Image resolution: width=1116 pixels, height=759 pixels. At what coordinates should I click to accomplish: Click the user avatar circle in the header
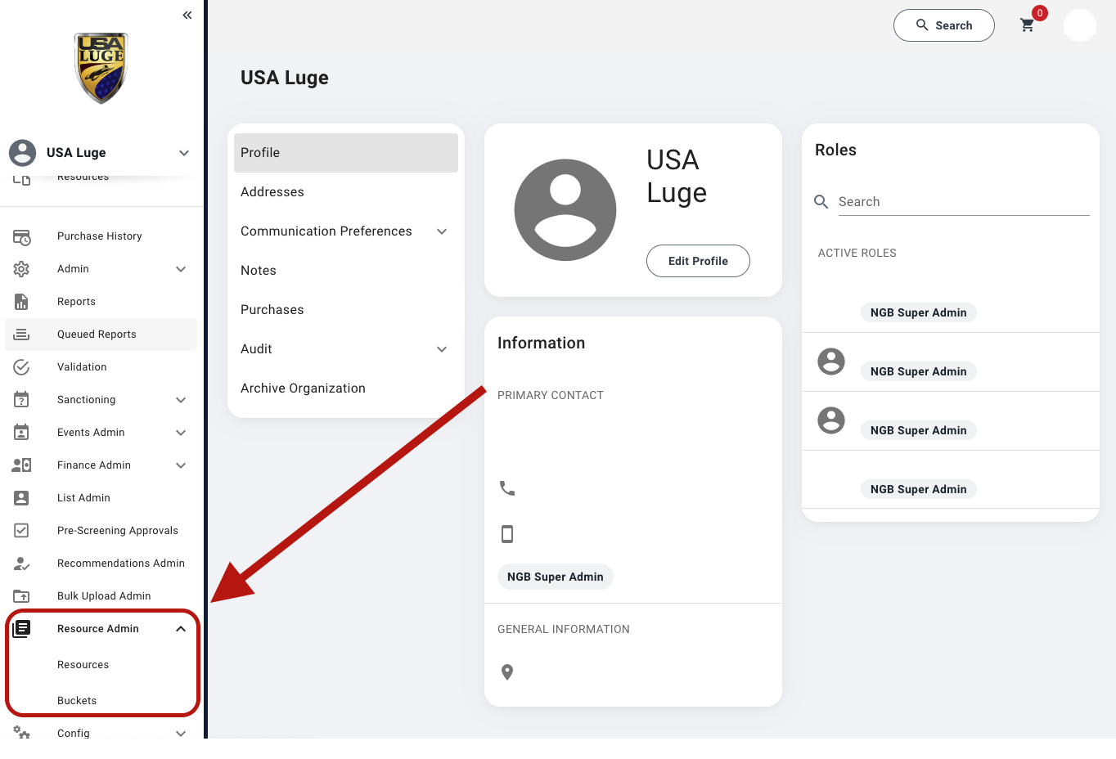pos(1079,25)
